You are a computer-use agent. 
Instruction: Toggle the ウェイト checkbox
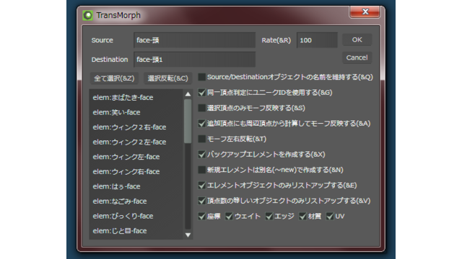pyautogui.click(x=229, y=217)
